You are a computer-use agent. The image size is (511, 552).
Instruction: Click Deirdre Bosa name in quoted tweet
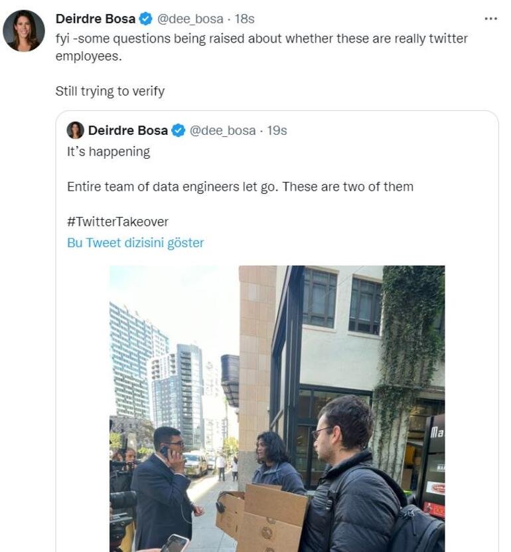click(x=128, y=131)
